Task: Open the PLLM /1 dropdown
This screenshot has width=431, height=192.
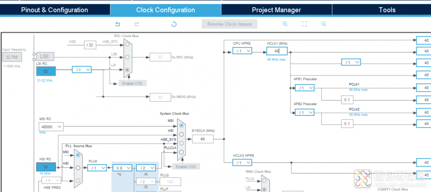Action: 97,168
